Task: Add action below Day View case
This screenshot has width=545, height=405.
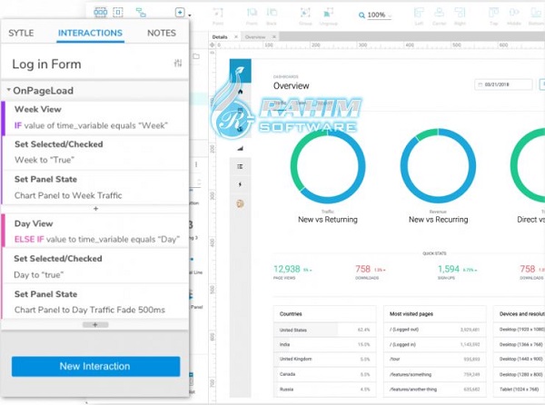Action: point(95,325)
